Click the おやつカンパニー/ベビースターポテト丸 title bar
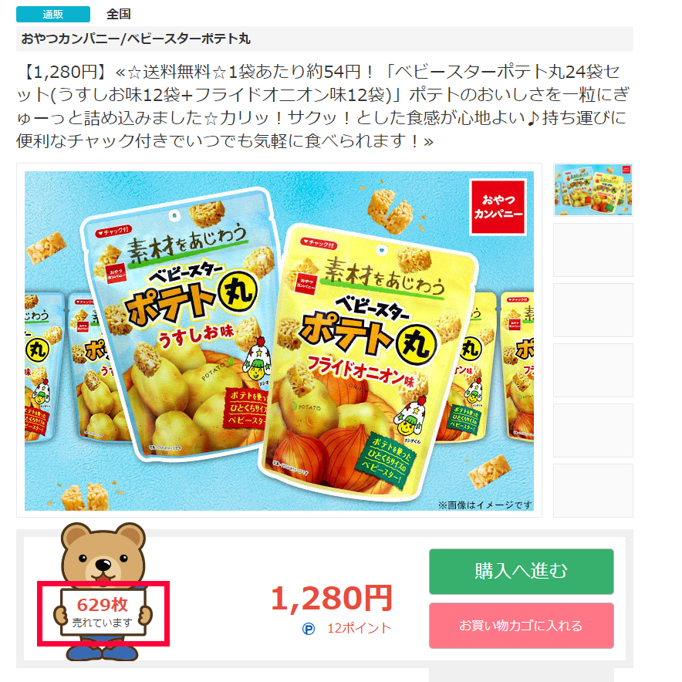 [325, 39]
